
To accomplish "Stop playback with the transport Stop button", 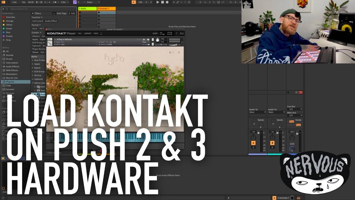I will pyautogui.click(x=163, y=2).
